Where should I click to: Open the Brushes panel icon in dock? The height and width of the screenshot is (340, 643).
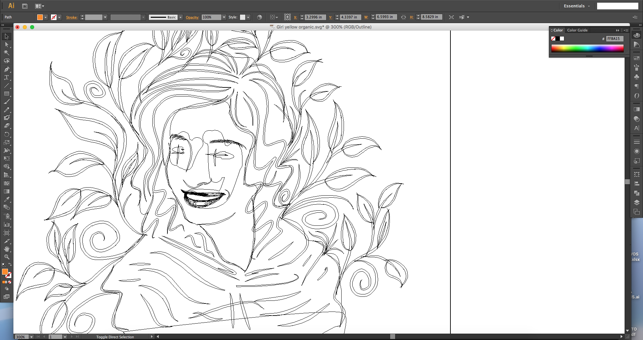pos(637,67)
